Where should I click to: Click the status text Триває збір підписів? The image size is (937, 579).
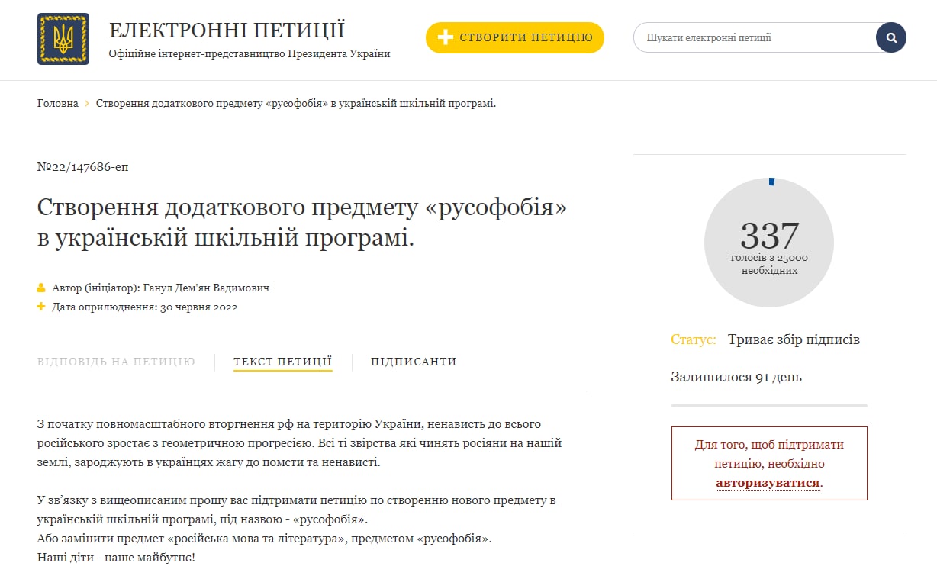tap(794, 339)
